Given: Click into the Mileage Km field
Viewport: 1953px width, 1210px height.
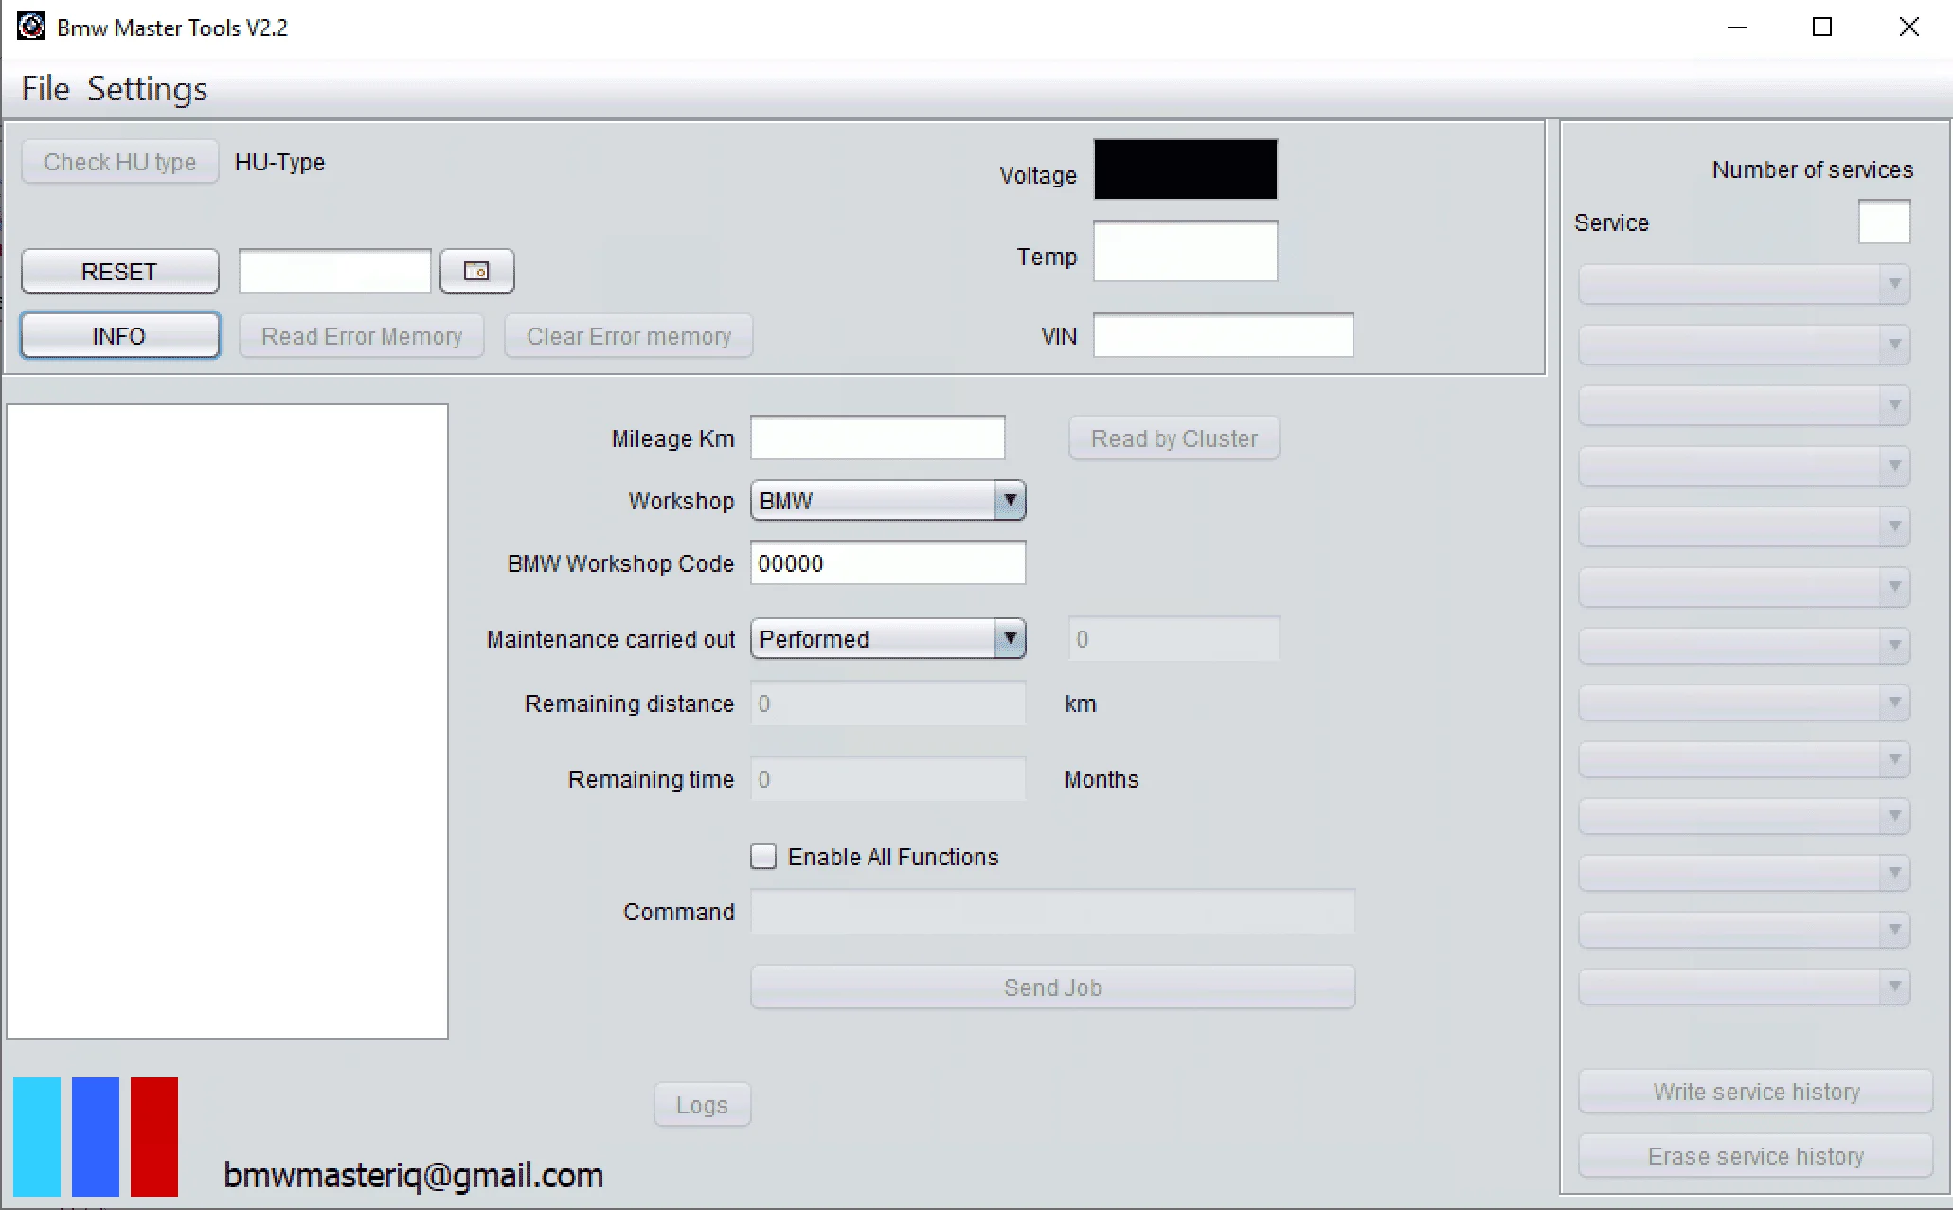Looking at the screenshot, I should point(877,438).
